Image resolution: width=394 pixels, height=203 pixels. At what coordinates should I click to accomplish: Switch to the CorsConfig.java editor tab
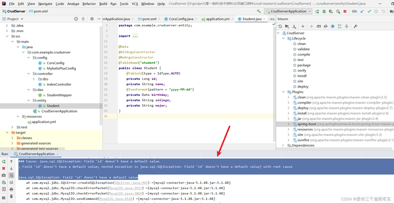tap(181, 19)
